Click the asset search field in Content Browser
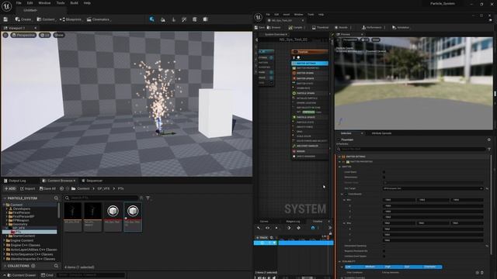Viewport: 497px width, 279px height. tap(101, 198)
